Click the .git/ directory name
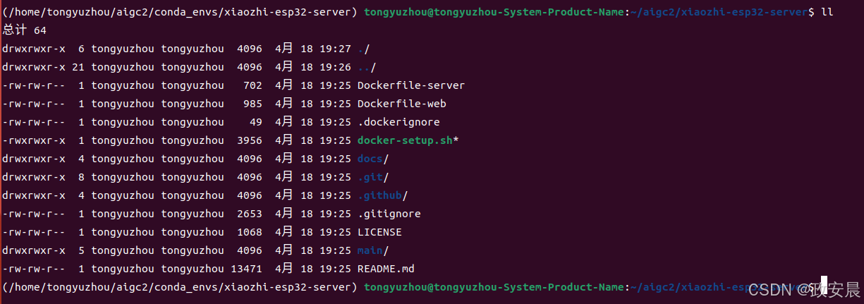This screenshot has width=864, height=304. coord(373,177)
